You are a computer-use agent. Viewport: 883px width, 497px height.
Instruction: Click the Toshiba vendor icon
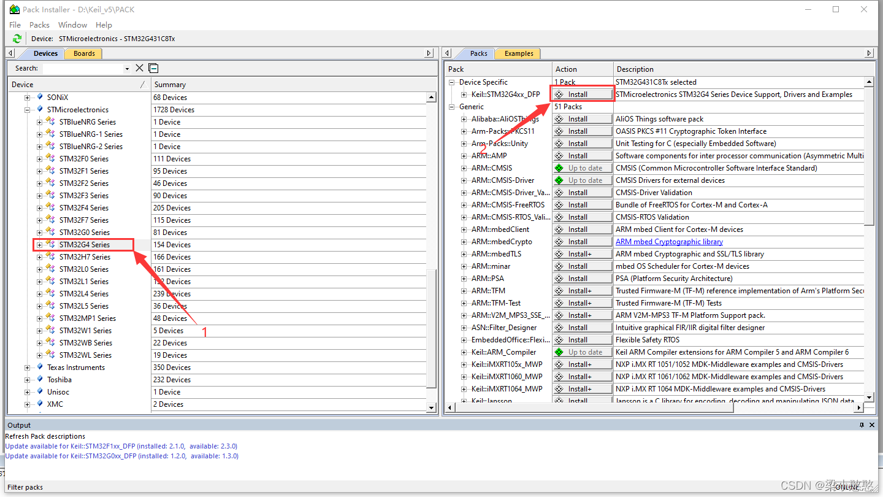(x=40, y=379)
